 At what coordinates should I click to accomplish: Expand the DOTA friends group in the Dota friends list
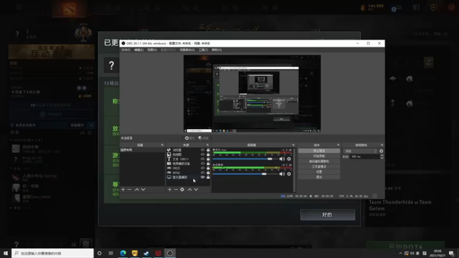(x=11, y=140)
